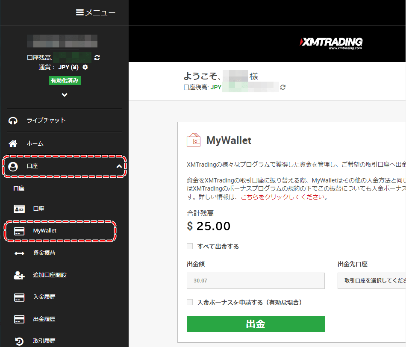
Task: Enable 入金ボーナスを申請する checkbox
Action: [190, 302]
